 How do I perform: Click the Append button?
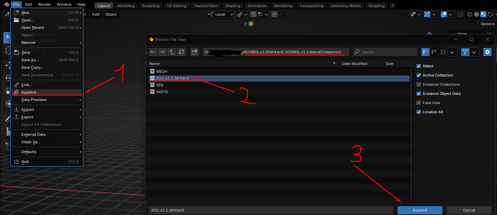point(420,210)
